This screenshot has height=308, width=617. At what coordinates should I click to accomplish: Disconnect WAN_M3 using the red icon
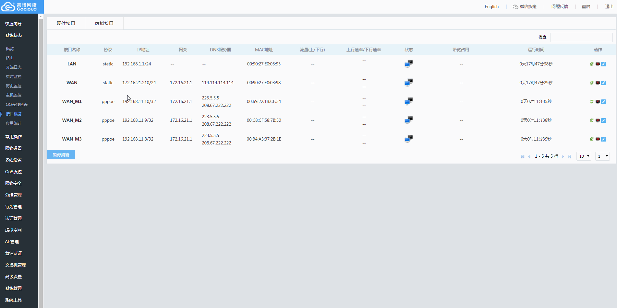[x=598, y=139]
